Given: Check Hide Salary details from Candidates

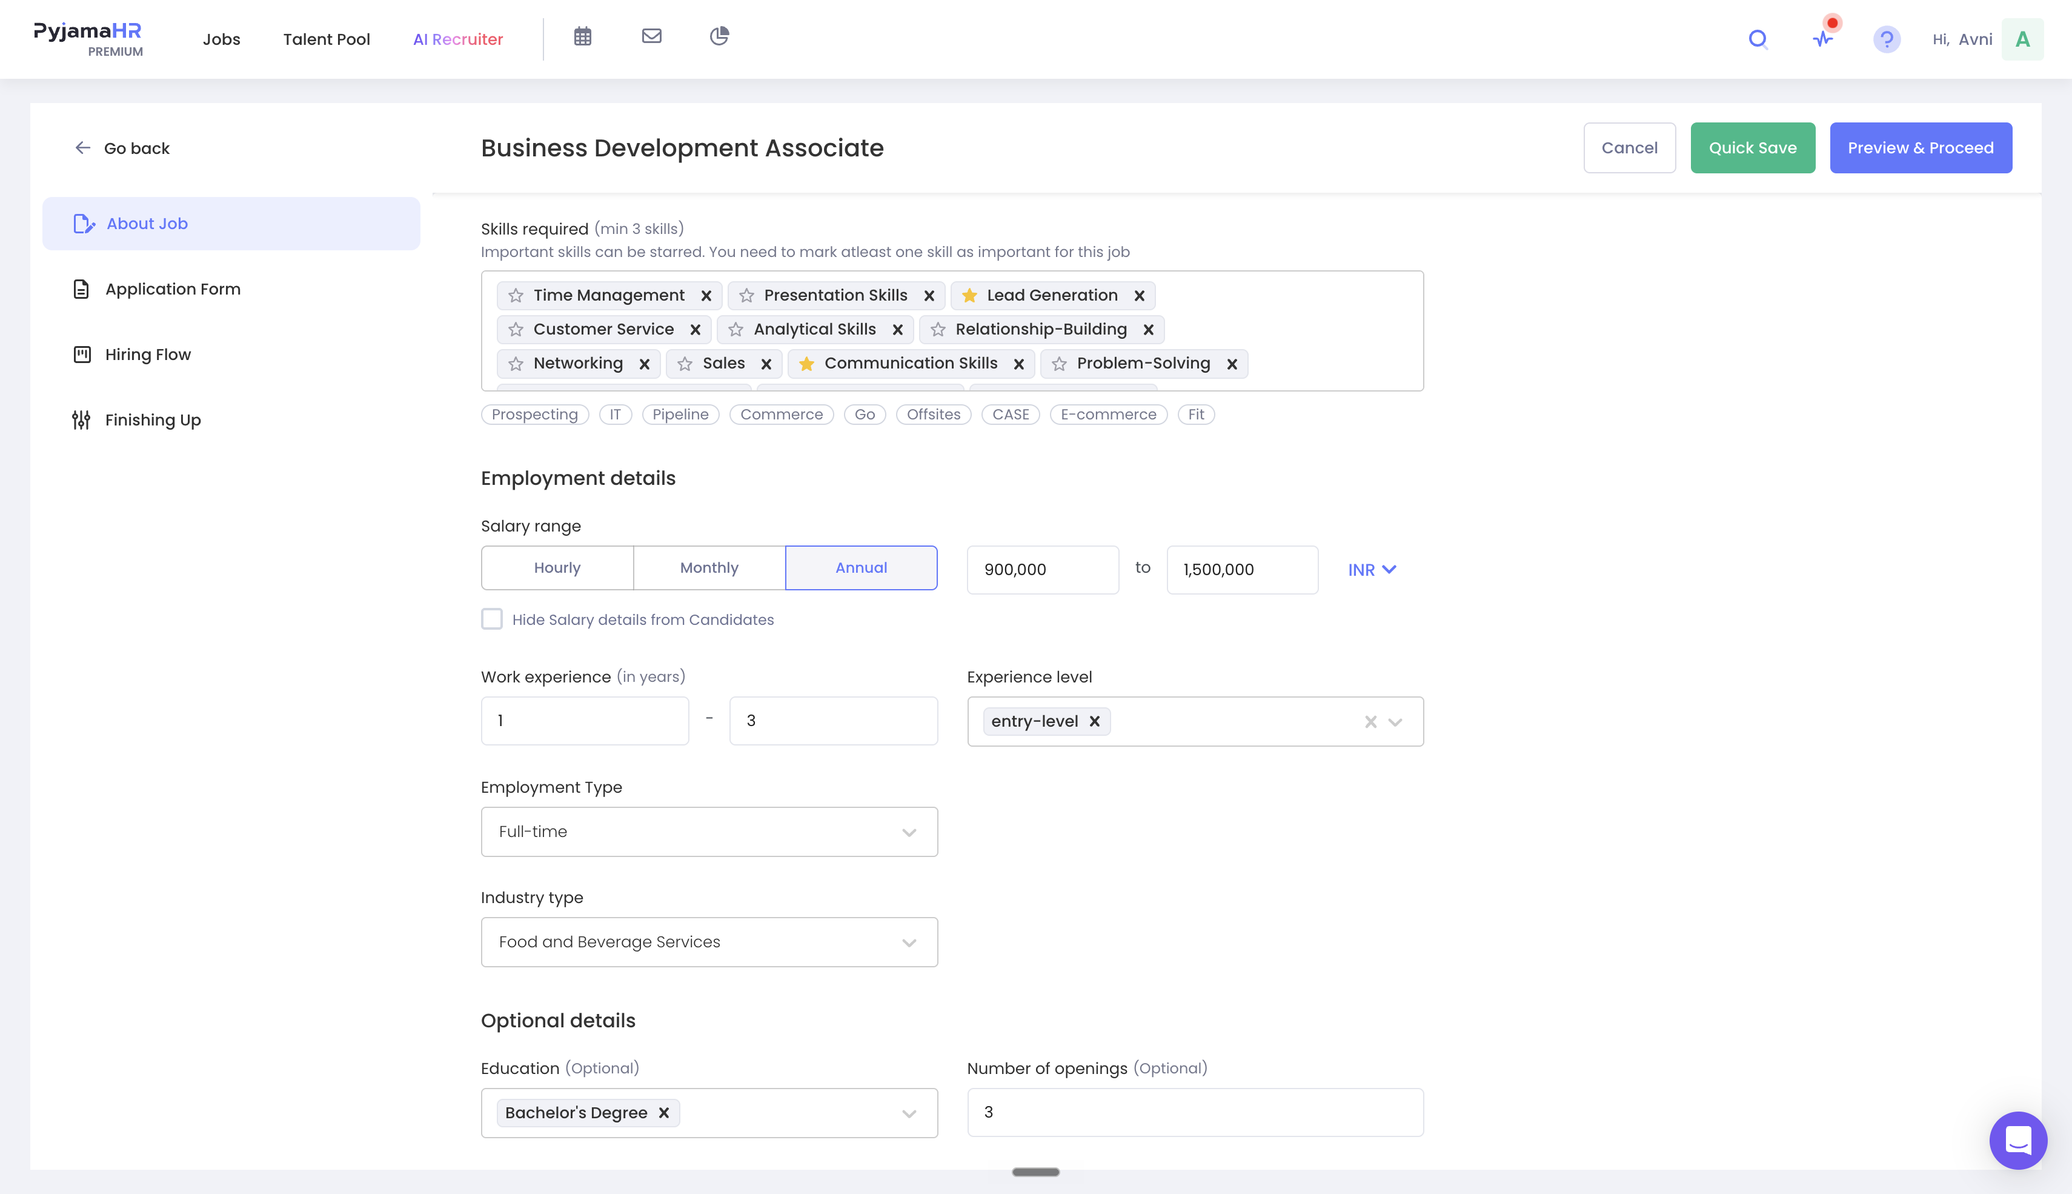Looking at the screenshot, I should click(x=492, y=619).
